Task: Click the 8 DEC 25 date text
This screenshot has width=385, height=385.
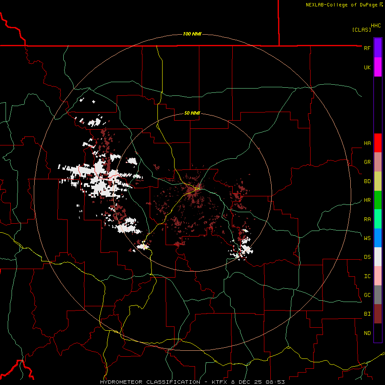Action: (x=247, y=382)
